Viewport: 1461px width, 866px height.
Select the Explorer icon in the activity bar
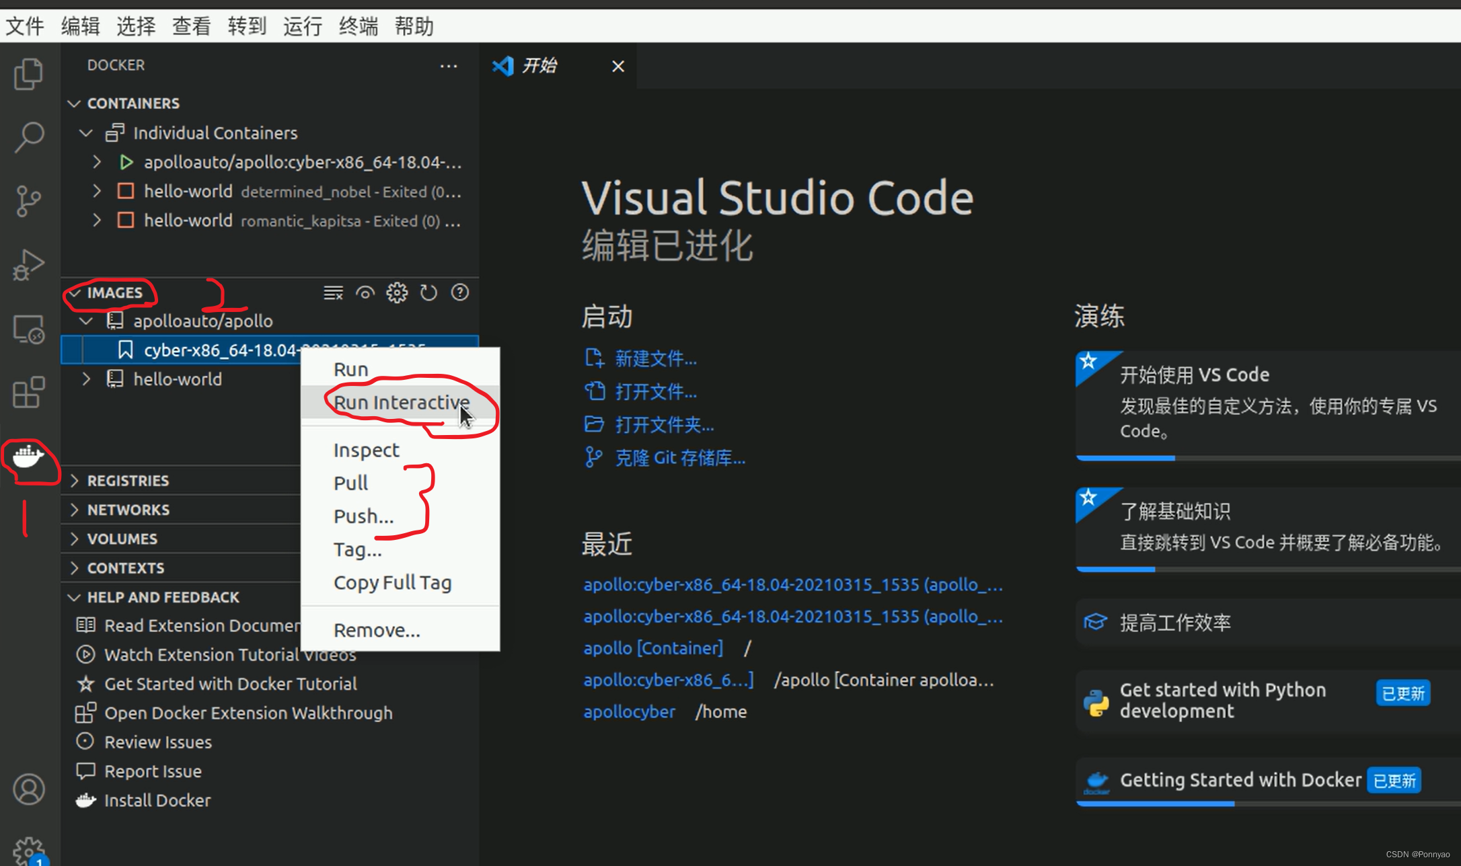pyautogui.click(x=28, y=74)
